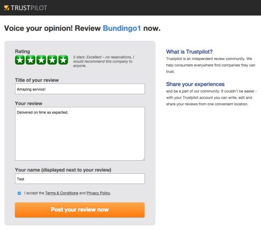The image size is (261, 230).
Task: Click the Bundingo1 company link
Action: pyautogui.click(x=122, y=28)
